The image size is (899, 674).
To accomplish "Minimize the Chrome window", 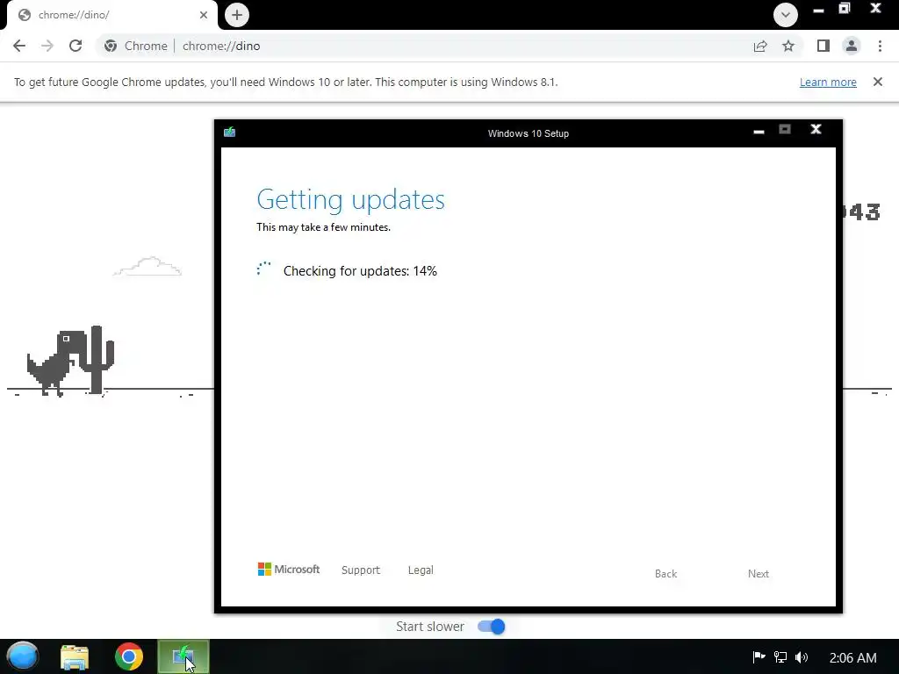I will (x=818, y=10).
